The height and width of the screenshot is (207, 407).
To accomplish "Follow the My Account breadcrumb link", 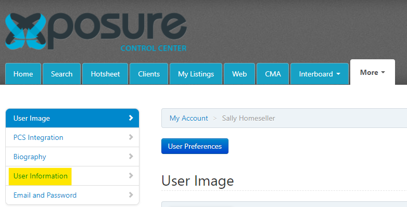I will pyautogui.click(x=189, y=118).
